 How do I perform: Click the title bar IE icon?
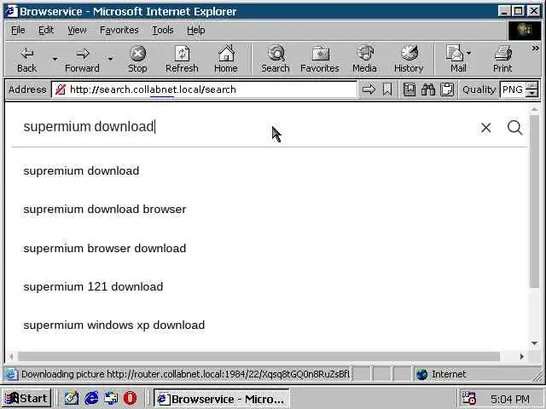[x=11, y=11]
